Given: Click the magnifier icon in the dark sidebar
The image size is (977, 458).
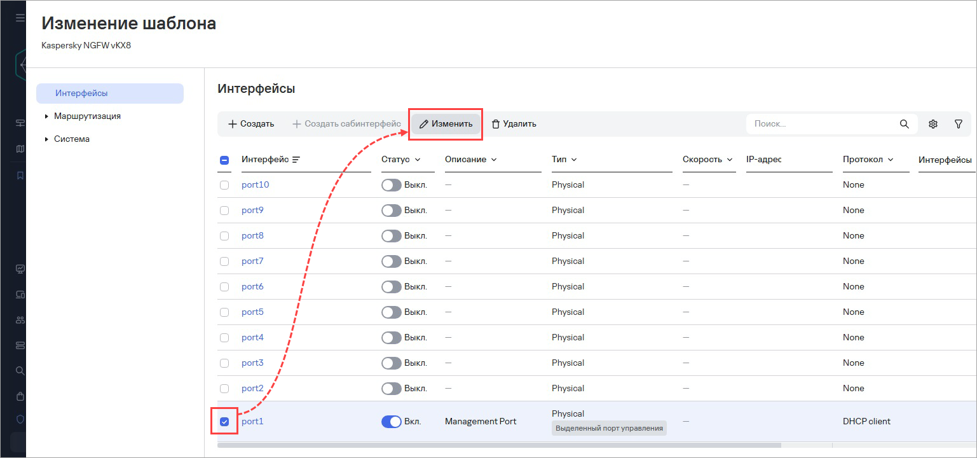Looking at the screenshot, I should (20, 370).
